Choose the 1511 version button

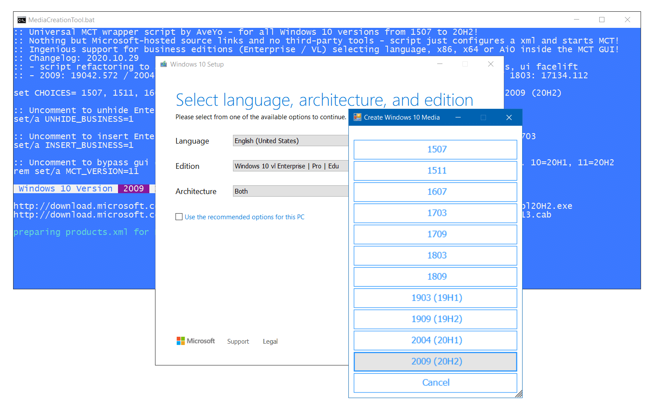[435, 171]
